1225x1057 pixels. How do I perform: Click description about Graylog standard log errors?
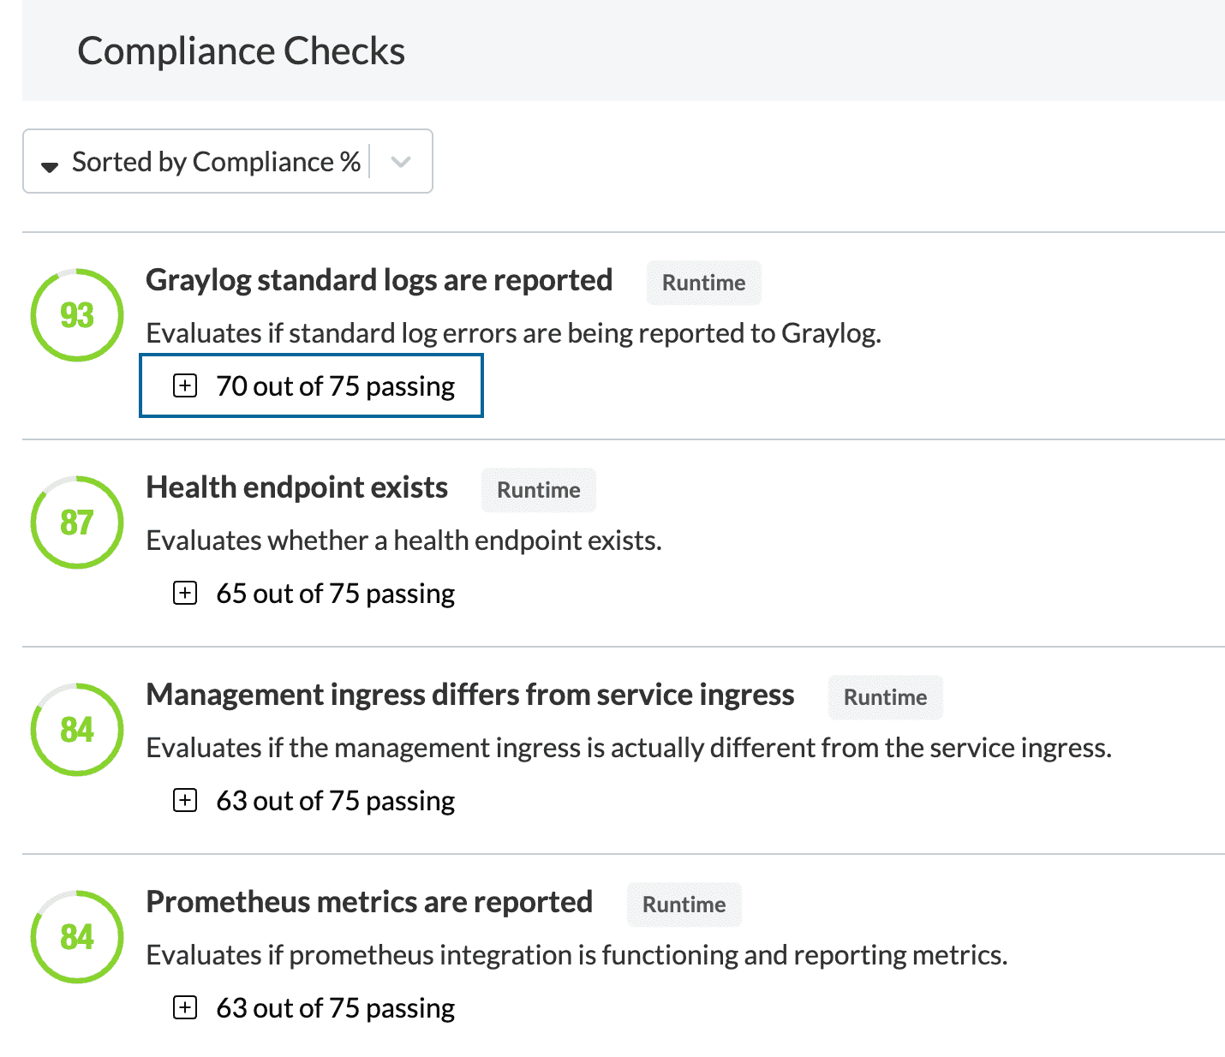[513, 333]
